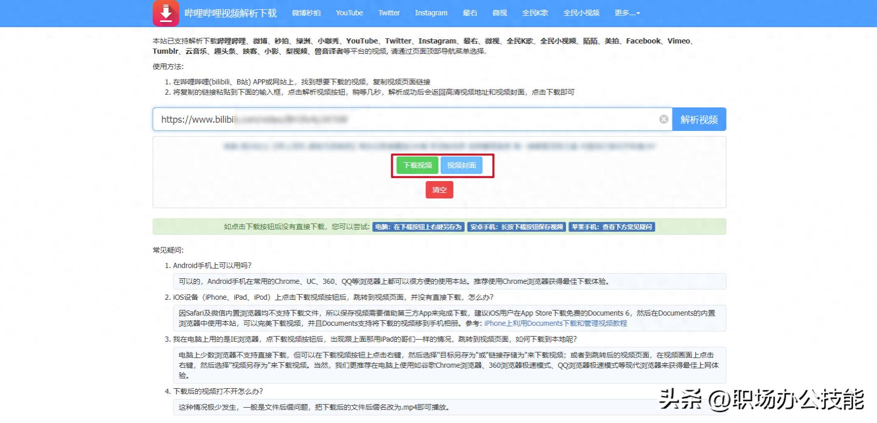The image size is (877, 423).
Task: Open 全民小视频 in the navigation
Action: (x=581, y=13)
